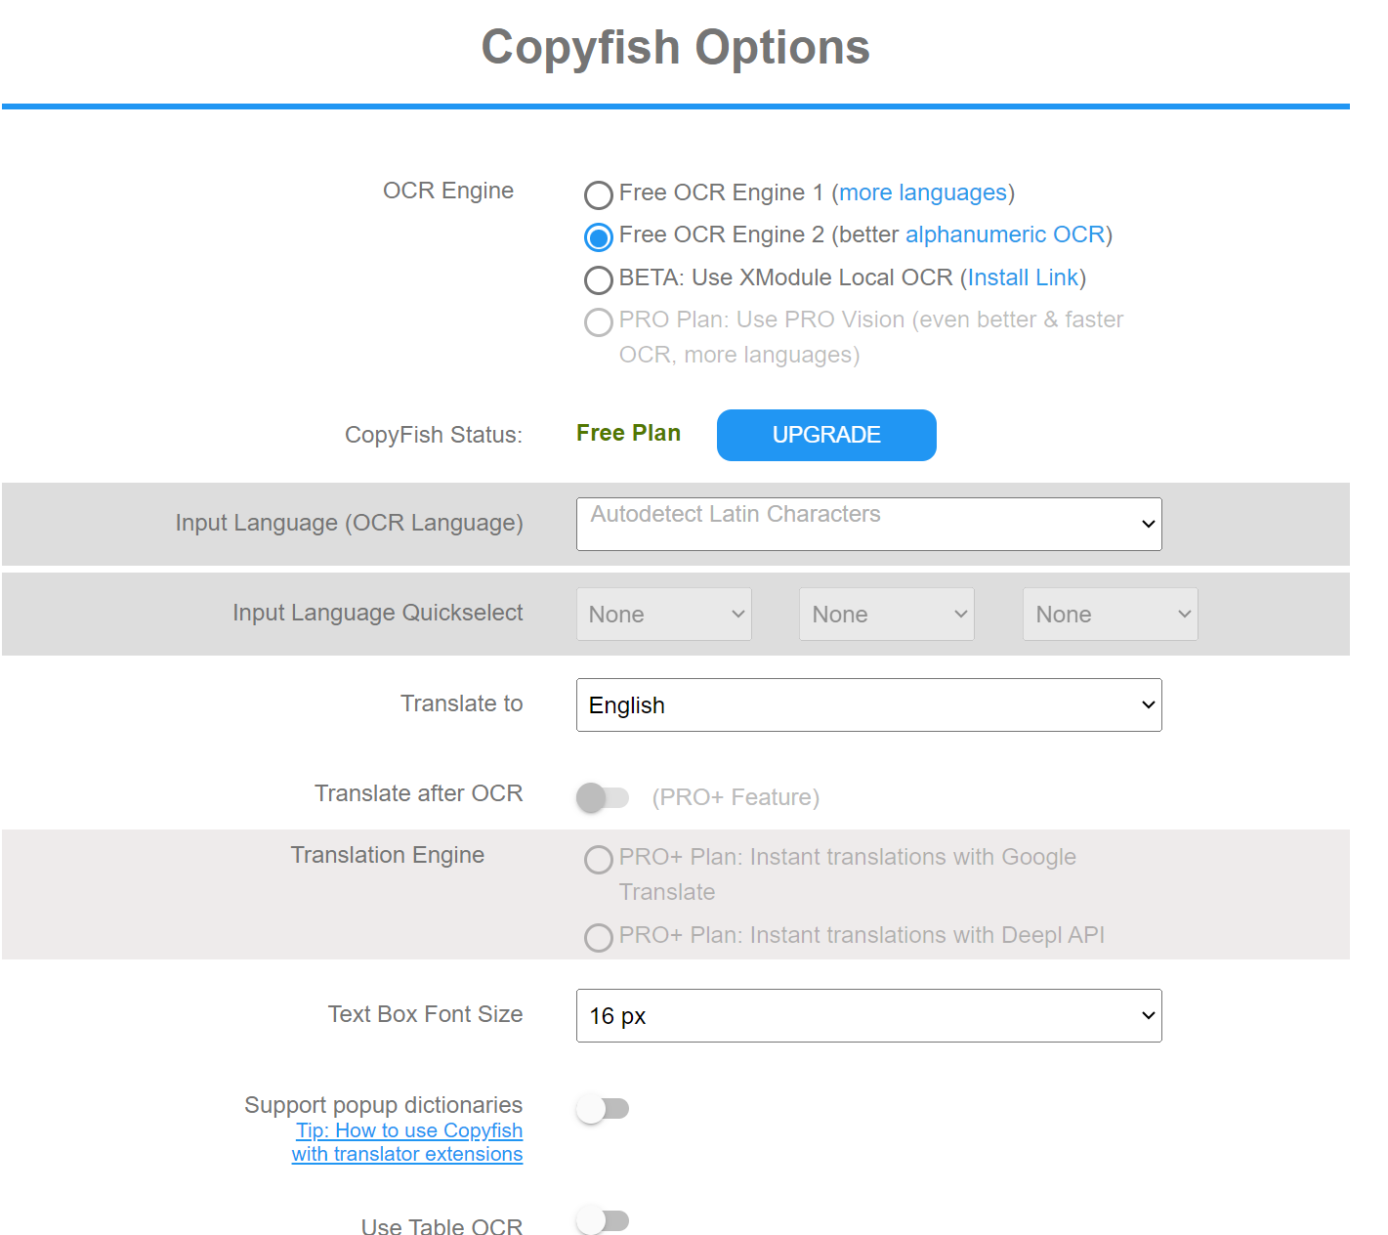1388x1235 pixels.
Task: Open the first Quickselect None dropdown
Action: click(664, 614)
